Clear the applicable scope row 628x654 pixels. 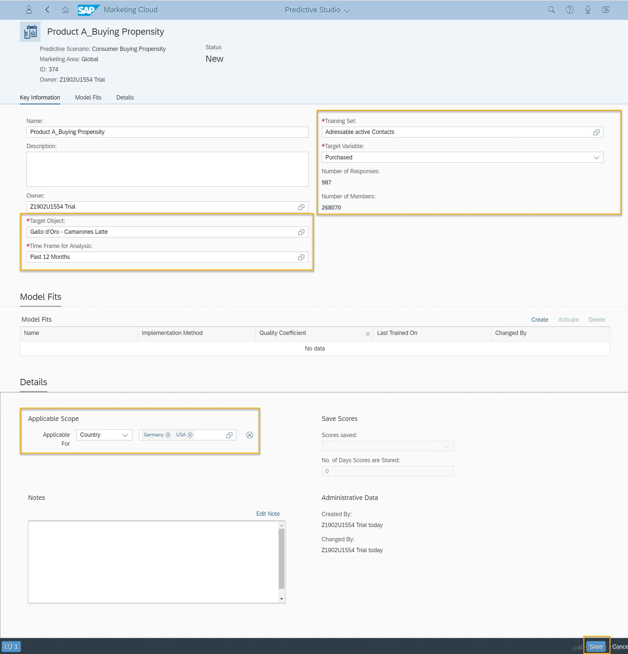(250, 435)
